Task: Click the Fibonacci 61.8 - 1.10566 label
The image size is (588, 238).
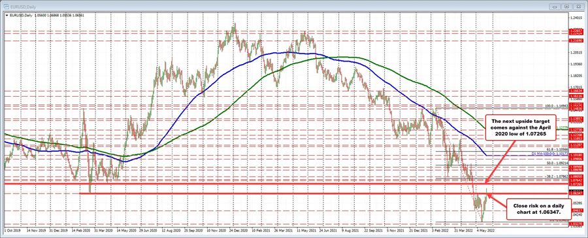Action: click(558, 149)
